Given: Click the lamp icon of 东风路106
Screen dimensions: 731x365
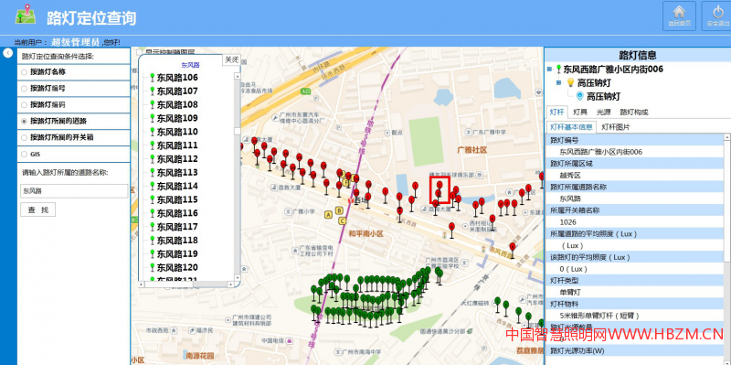Looking at the screenshot, I should 152,78.
